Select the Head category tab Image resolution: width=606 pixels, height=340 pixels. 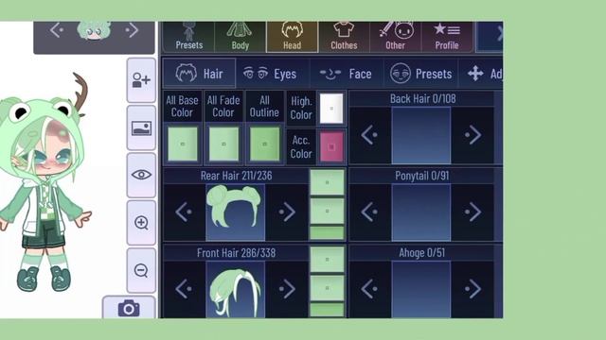point(292,37)
